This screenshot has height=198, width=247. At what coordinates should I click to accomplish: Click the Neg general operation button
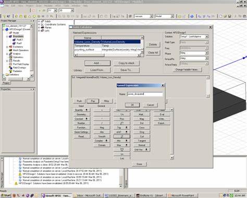click(x=102, y=127)
